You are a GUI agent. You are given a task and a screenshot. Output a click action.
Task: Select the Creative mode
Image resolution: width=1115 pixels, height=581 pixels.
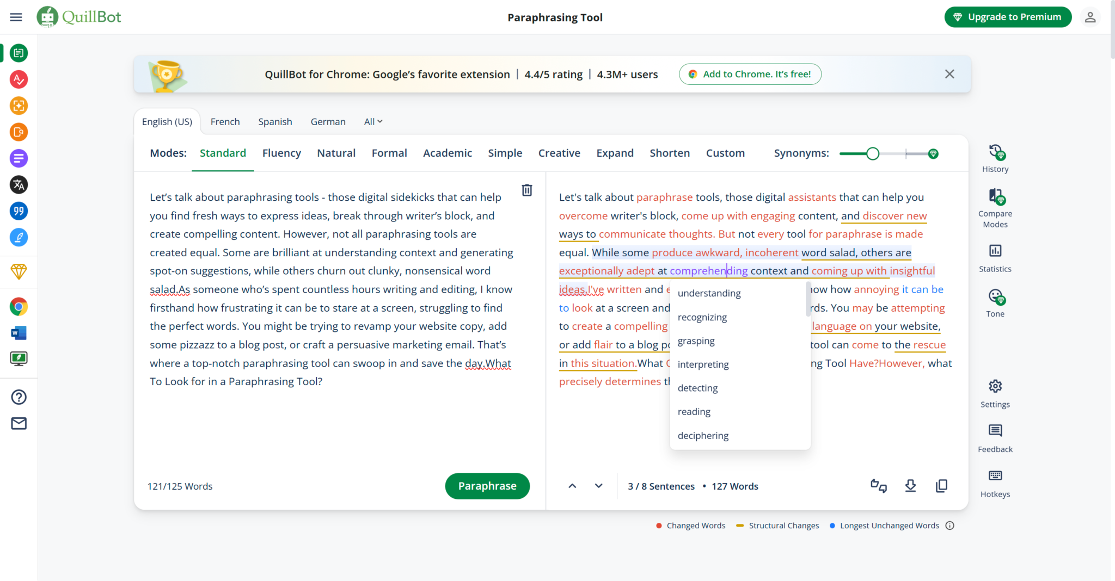[559, 153]
